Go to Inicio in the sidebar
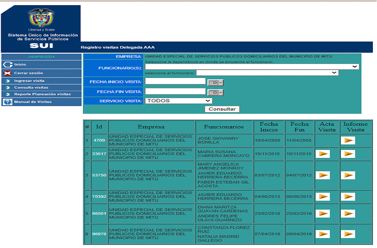377x248 pixels. (20, 64)
